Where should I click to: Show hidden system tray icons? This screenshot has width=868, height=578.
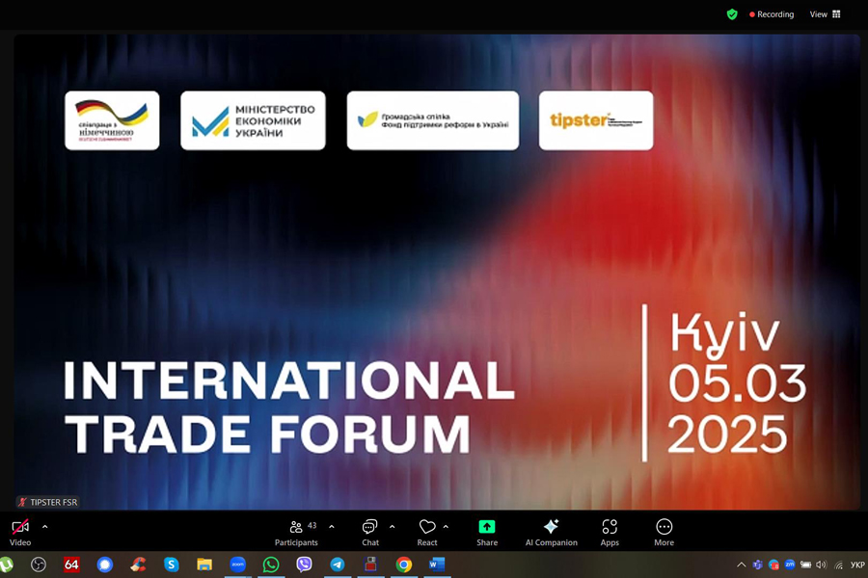coord(742,565)
